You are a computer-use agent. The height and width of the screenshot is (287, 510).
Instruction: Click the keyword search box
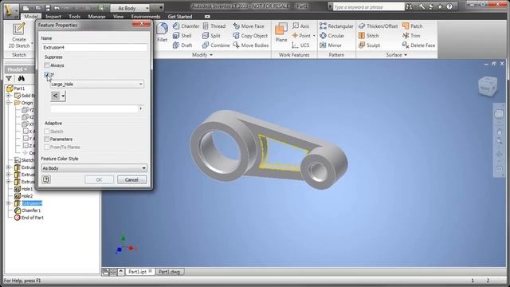pyautogui.click(x=368, y=7)
